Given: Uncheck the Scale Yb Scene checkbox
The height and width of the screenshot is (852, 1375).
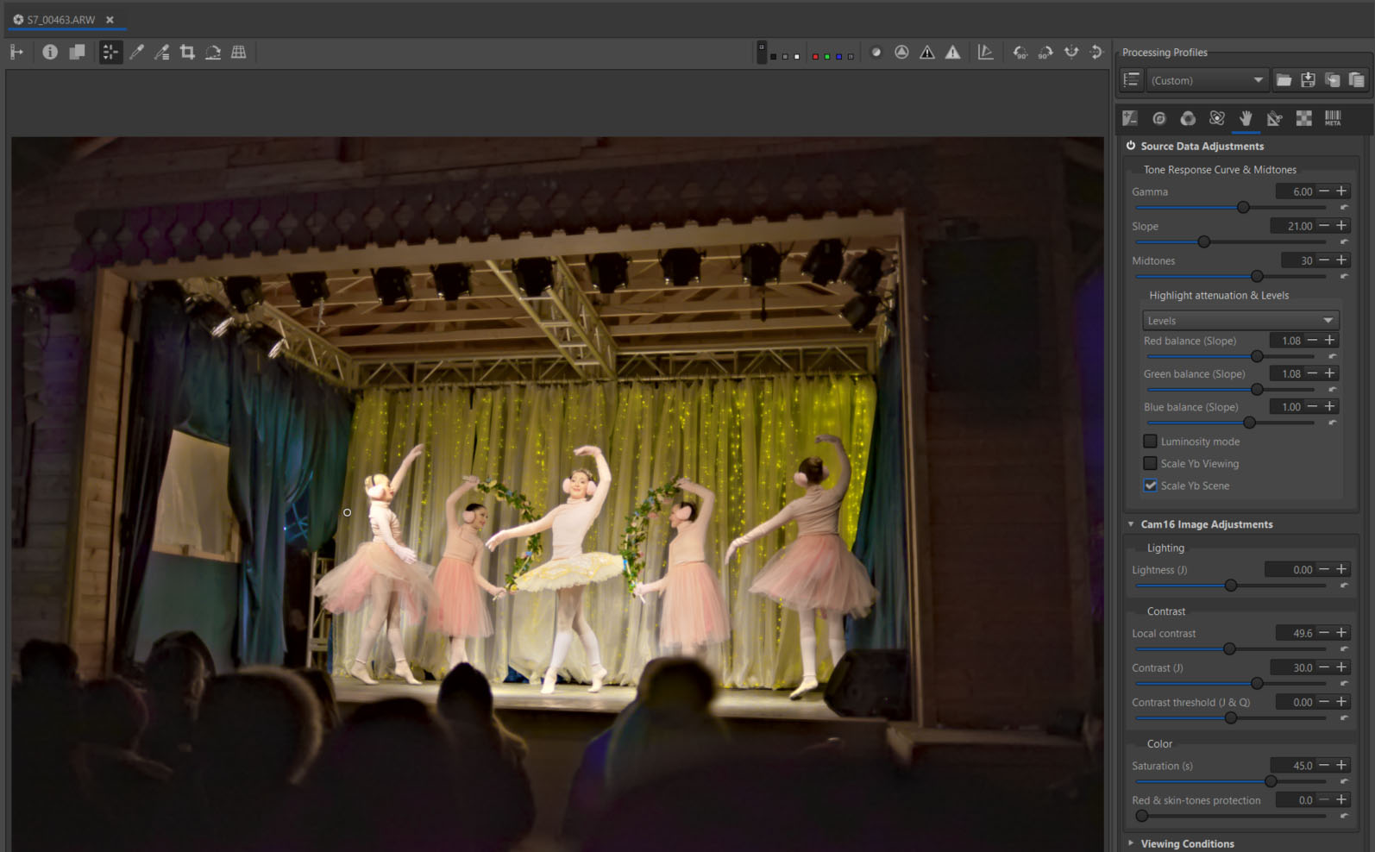Looking at the screenshot, I should pos(1150,486).
